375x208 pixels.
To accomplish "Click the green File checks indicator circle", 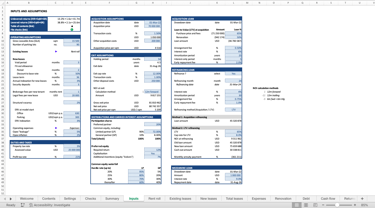I will tap(72, 30).
